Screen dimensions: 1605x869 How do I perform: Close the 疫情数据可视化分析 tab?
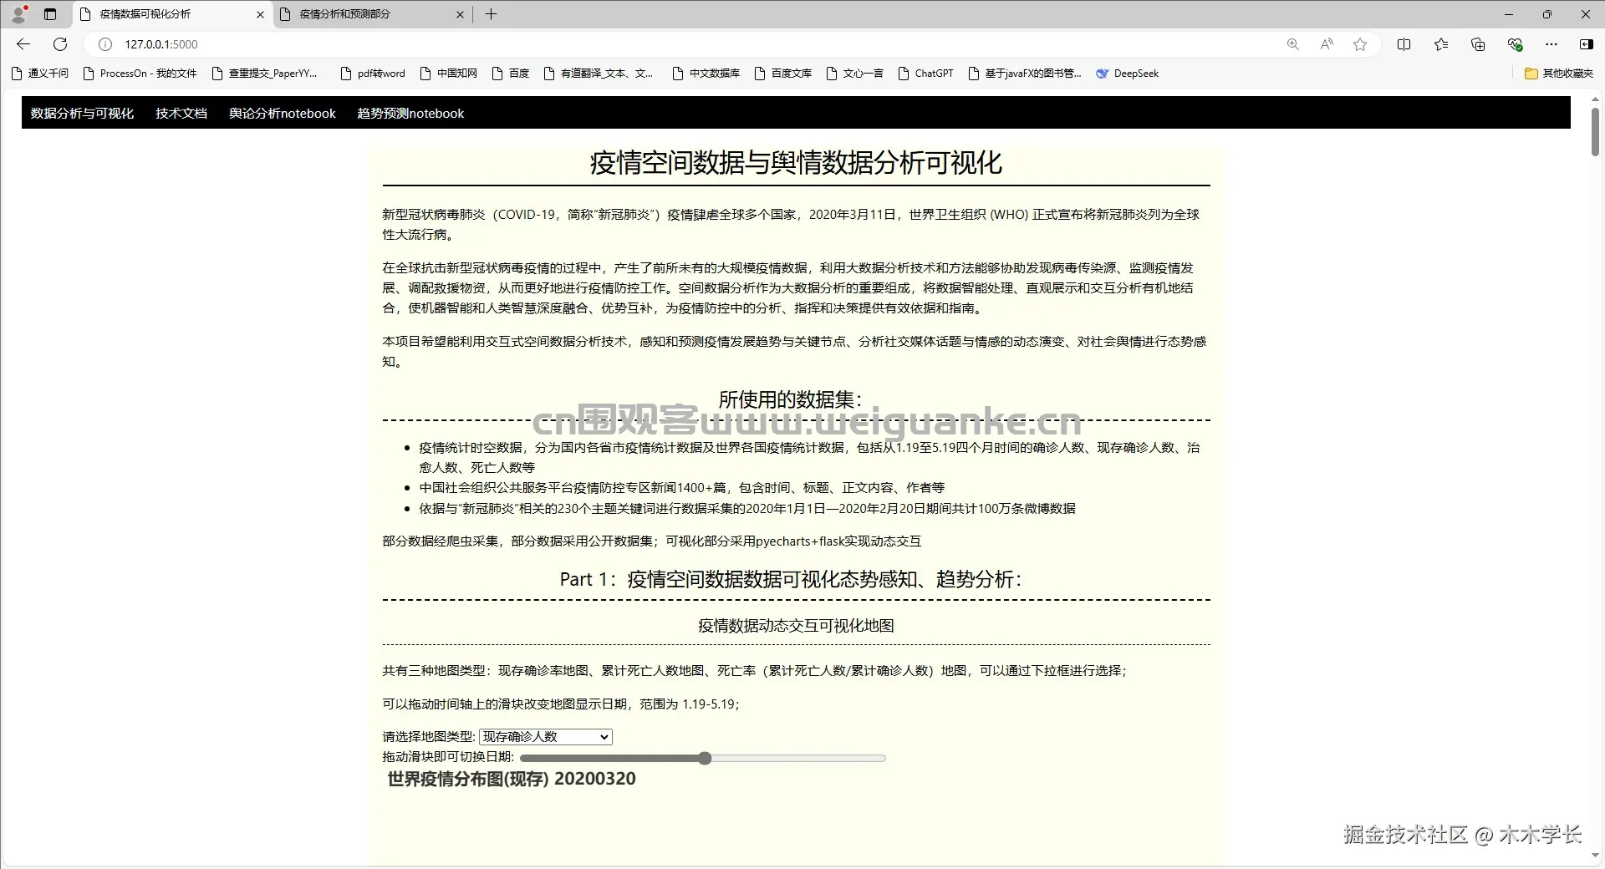tap(260, 14)
